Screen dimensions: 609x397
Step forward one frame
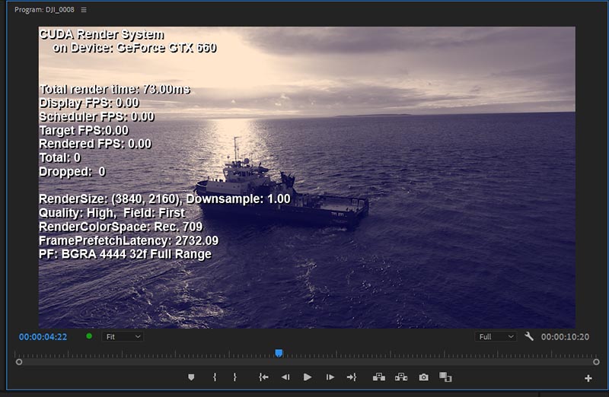330,377
